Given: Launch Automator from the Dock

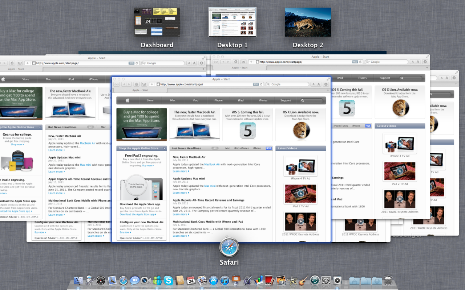Looking at the screenshot, I should (x=89, y=280).
